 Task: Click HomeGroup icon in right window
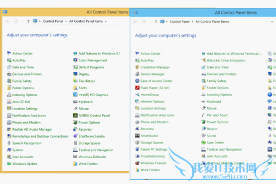pyautogui.click(x=138, y=95)
